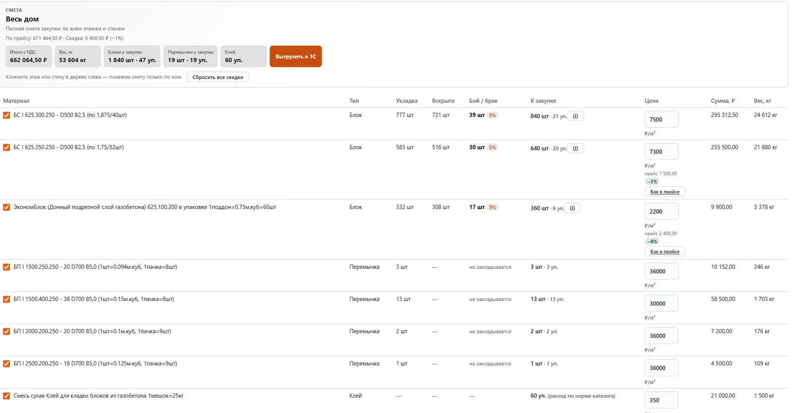The image size is (793, 413).
Task: Open info (i) for БС 625.350.250 row
Action: click(x=575, y=149)
